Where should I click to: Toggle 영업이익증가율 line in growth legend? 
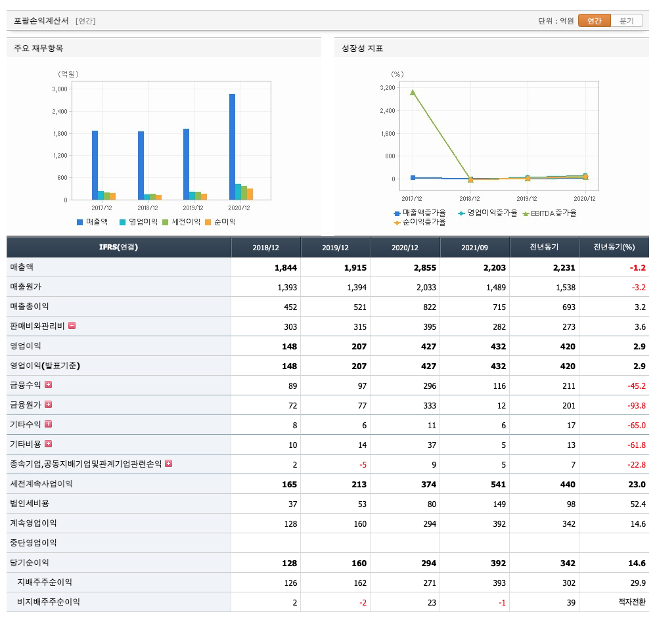pyautogui.click(x=487, y=213)
